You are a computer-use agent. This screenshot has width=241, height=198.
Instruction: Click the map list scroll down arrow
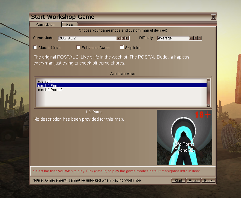pyautogui.click(x=208, y=105)
